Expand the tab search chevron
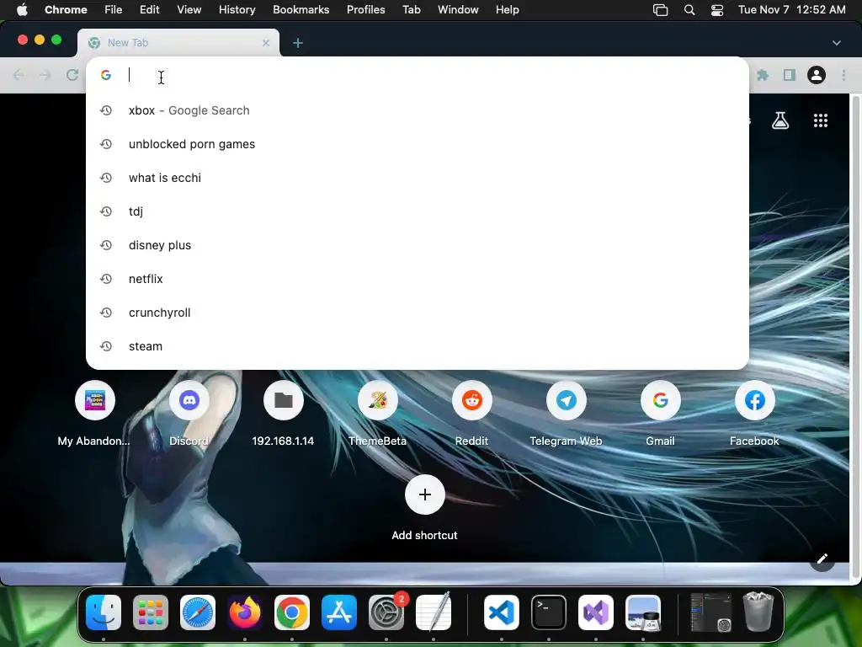This screenshot has height=647, width=862. pyautogui.click(x=836, y=43)
